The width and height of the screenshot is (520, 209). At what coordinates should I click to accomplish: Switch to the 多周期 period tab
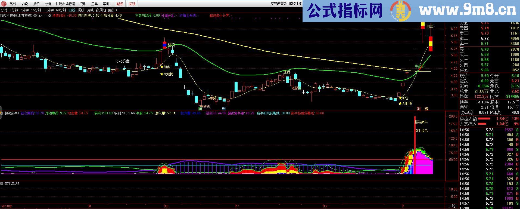point(101,10)
